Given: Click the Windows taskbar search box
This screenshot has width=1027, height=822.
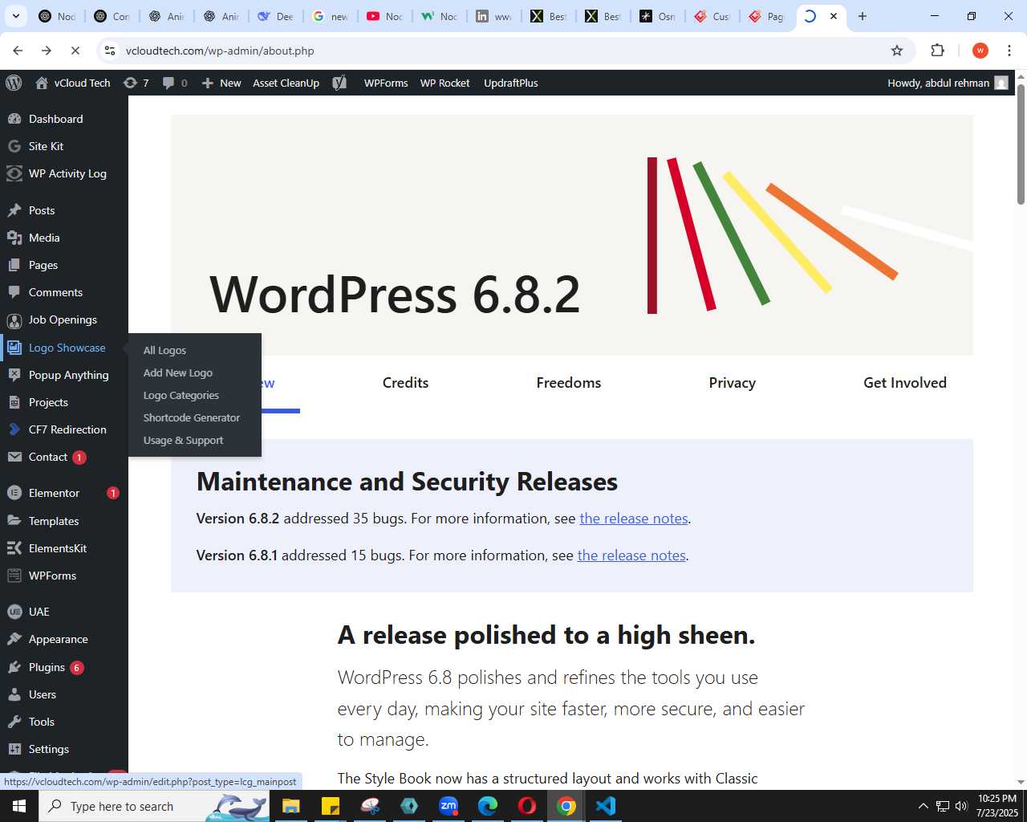Looking at the screenshot, I should tap(154, 806).
